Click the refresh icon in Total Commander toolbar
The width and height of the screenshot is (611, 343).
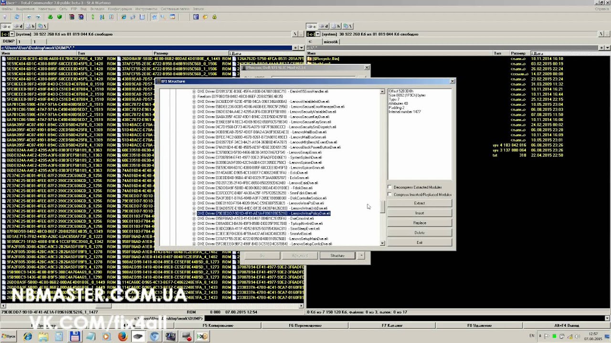(17, 17)
